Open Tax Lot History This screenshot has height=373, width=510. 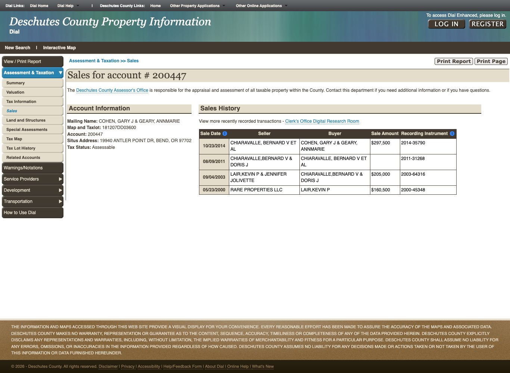click(x=32, y=148)
